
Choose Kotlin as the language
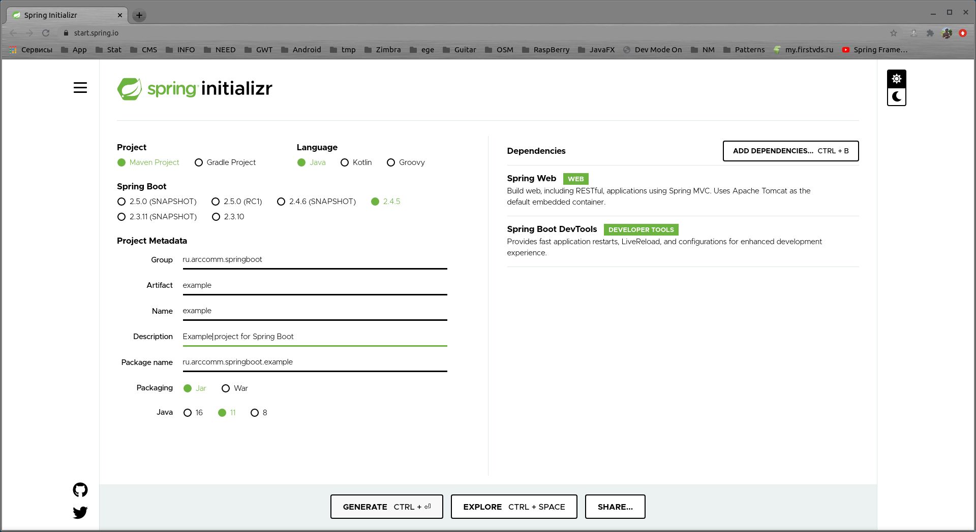[345, 162]
